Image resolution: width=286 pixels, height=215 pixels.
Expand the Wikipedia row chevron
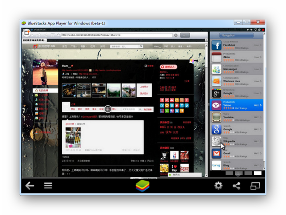(x=261, y=141)
